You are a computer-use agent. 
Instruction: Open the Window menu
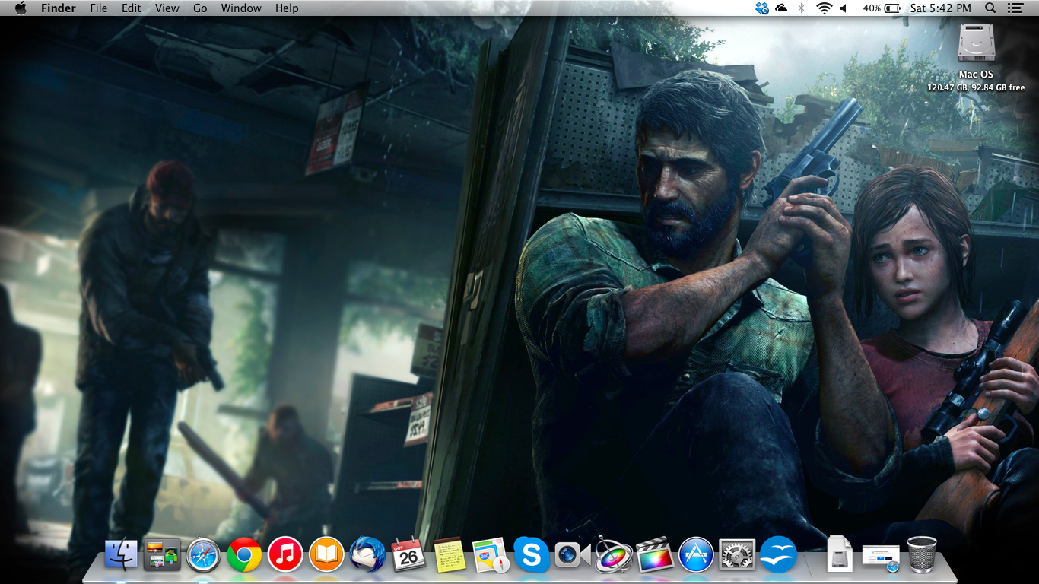[241, 8]
